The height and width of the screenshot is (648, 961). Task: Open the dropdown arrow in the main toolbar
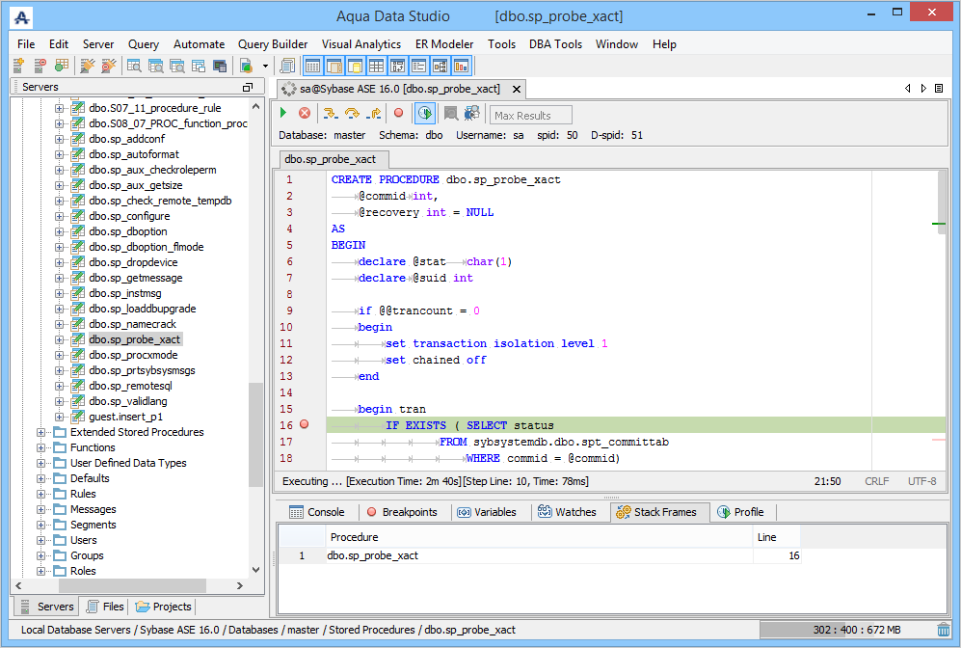tap(264, 67)
